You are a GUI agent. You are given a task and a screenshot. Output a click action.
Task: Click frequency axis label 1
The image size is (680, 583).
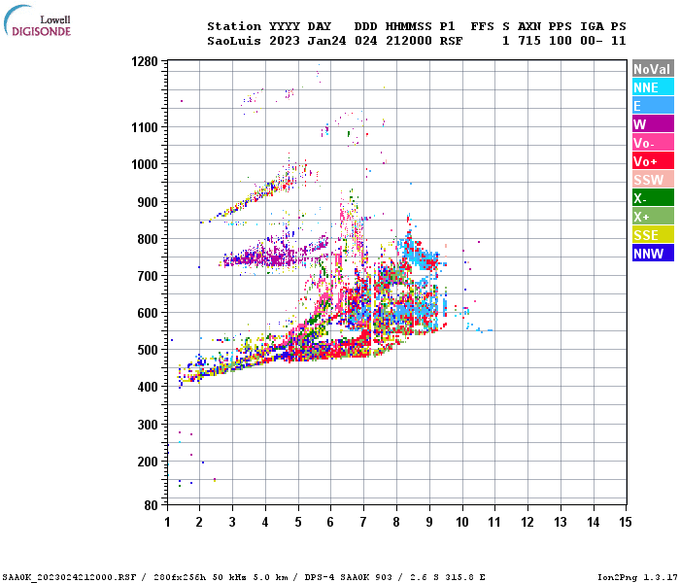pos(167,522)
